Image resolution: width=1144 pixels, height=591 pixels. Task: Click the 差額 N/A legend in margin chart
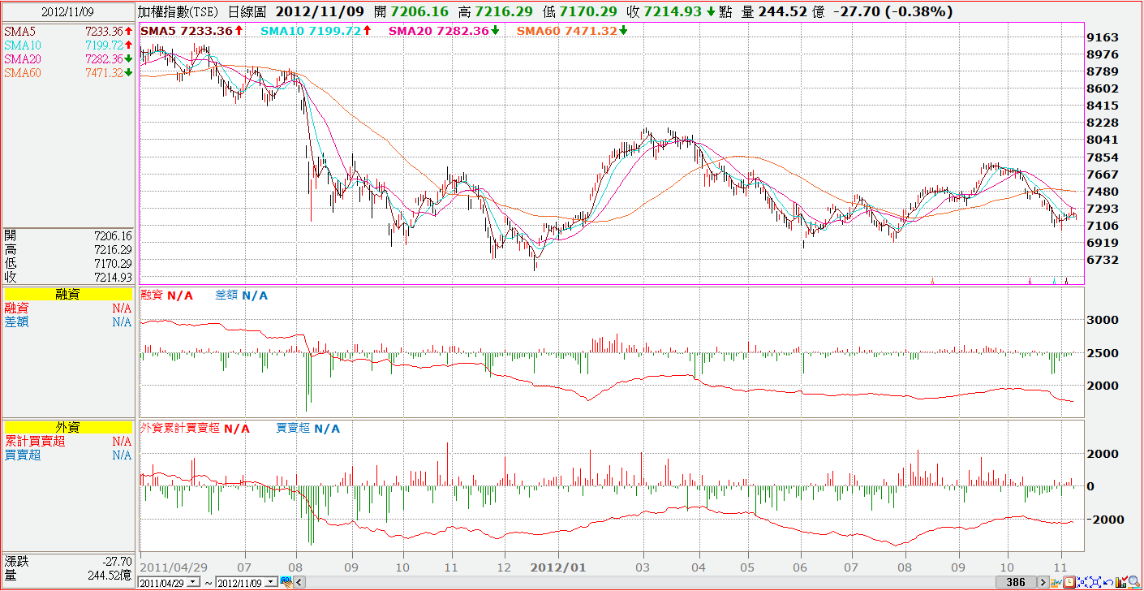(x=241, y=295)
